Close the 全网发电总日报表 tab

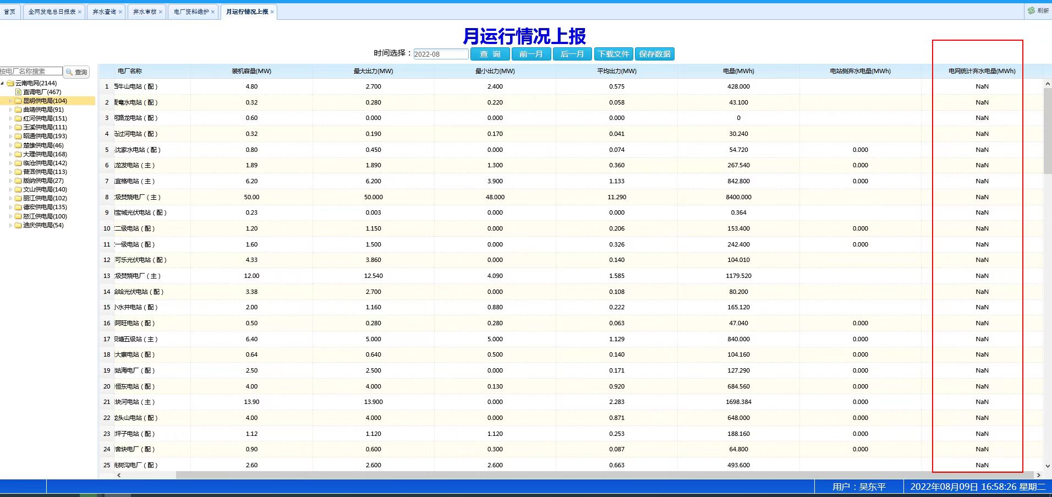coord(80,12)
